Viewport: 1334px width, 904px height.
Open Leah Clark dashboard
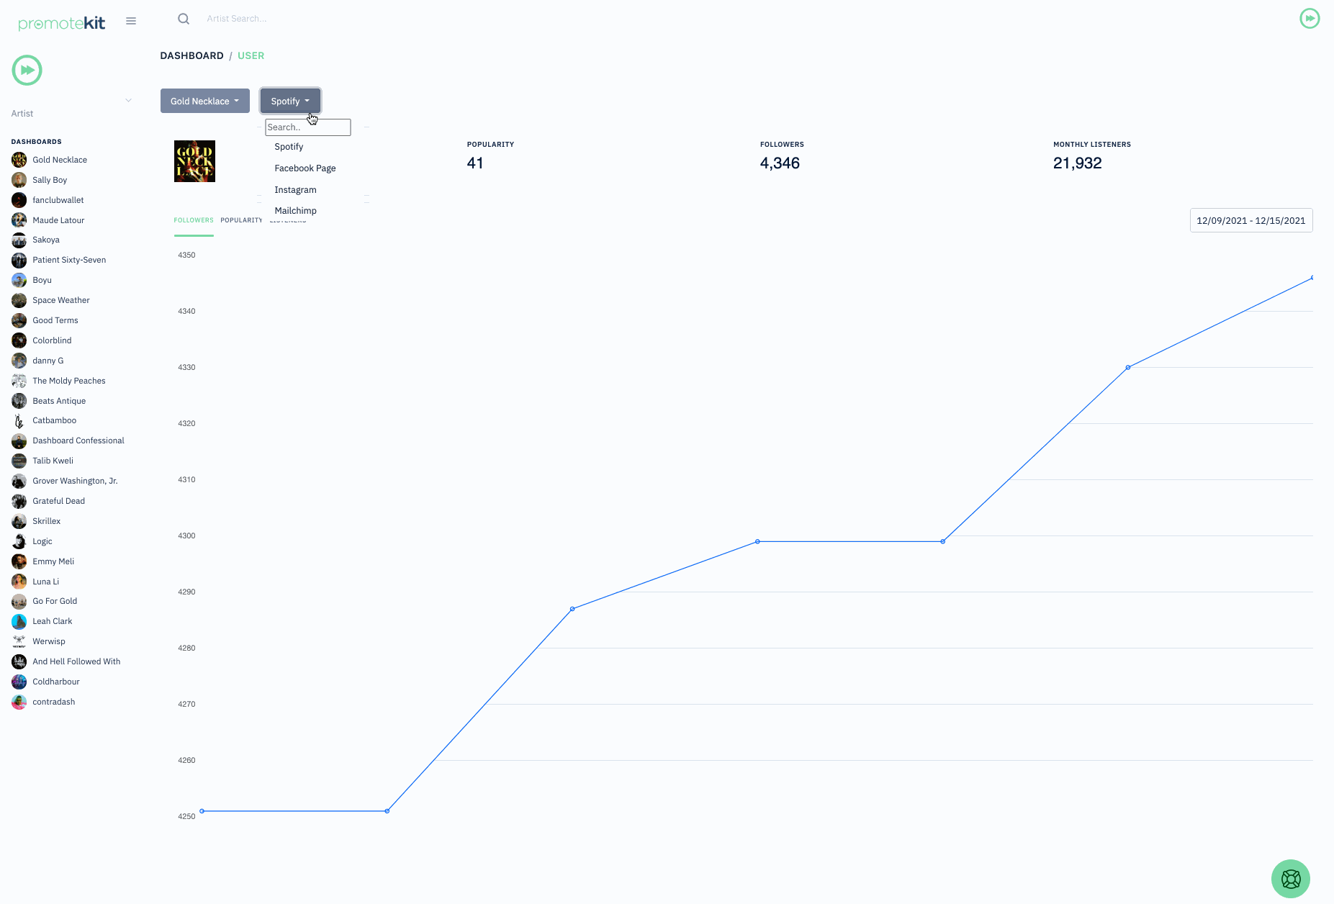(53, 621)
